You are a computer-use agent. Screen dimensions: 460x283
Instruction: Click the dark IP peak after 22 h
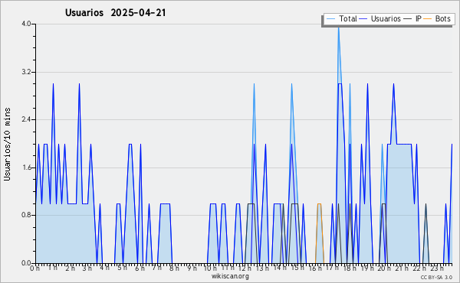click(x=426, y=204)
